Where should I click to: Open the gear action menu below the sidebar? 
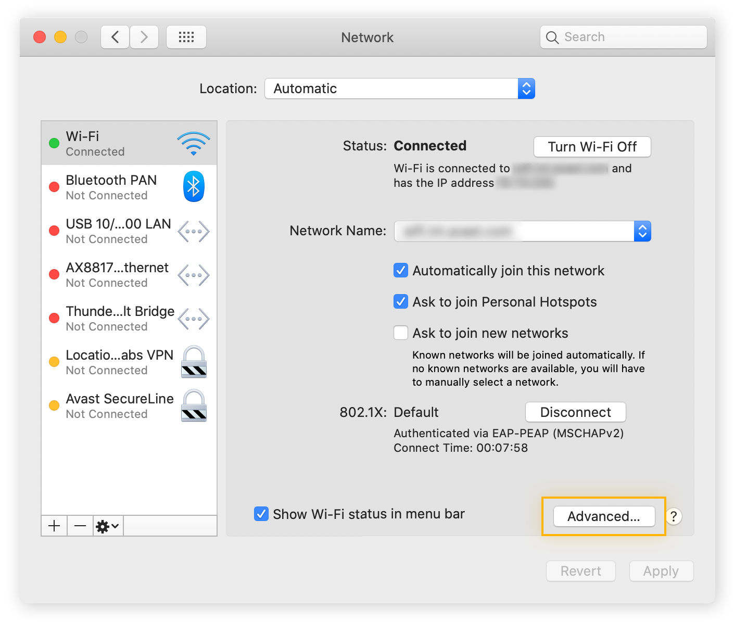click(104, 526)
